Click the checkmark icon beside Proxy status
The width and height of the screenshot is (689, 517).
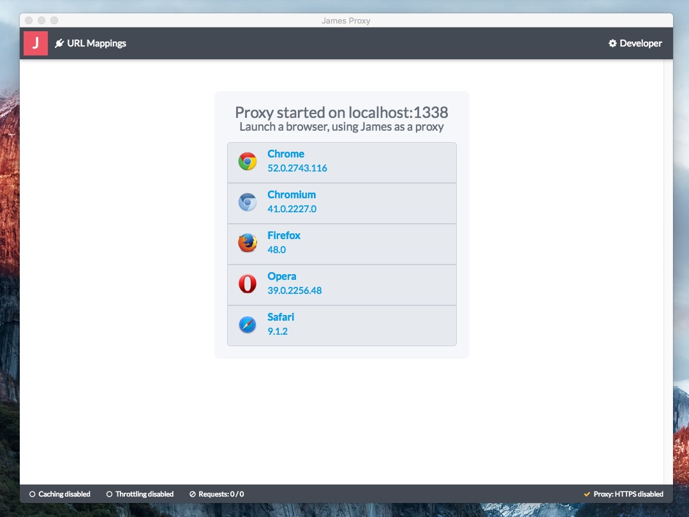(587, 494)
